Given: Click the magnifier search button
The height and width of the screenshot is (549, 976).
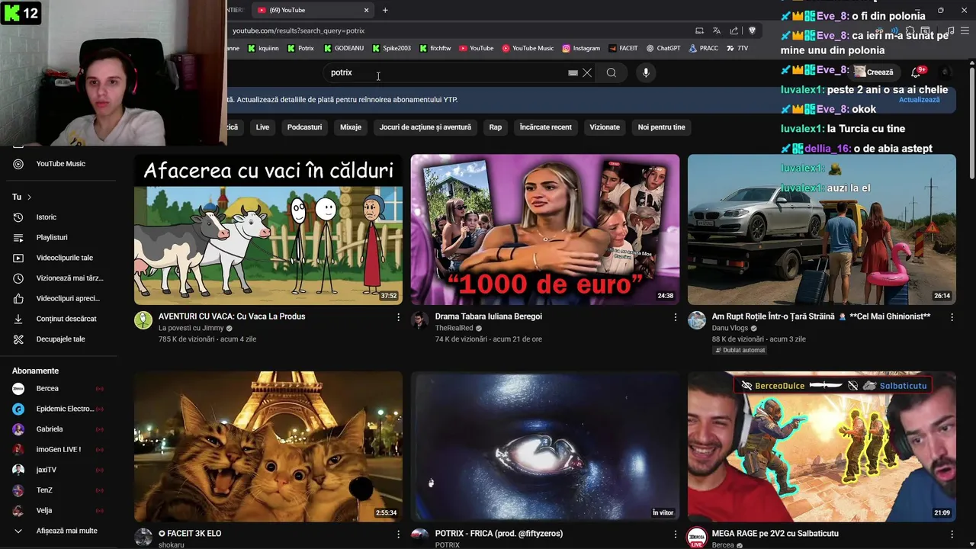Looking at the screenshot, I should pos(612,72).
